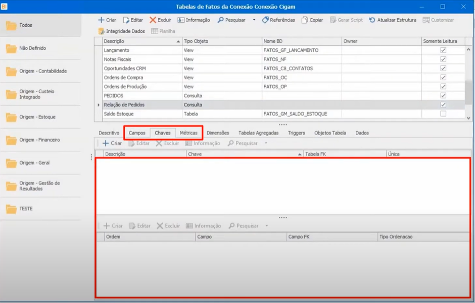Open dropdown arrow next to top Pesquisar
Screen dimensions: 475x303
254,20
